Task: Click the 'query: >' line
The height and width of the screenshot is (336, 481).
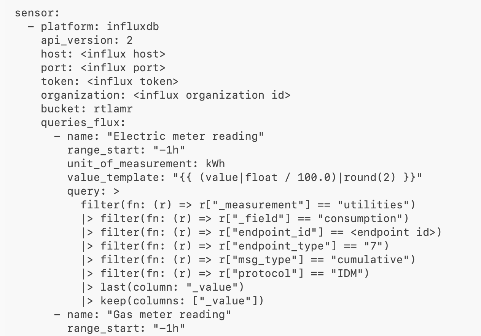Action: (93, 191)
